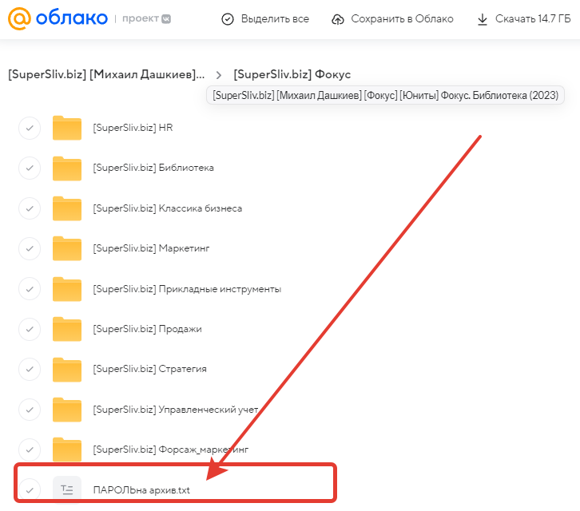This screenshot has width=580, height=511.
Task: Click the cloud upload icon
Action: click(337, 19)
